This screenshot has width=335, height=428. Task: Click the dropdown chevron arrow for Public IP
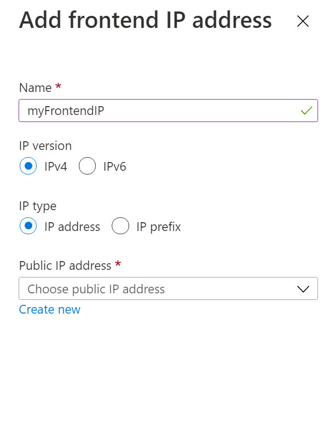pyautogui.click(x=303, y=289)
